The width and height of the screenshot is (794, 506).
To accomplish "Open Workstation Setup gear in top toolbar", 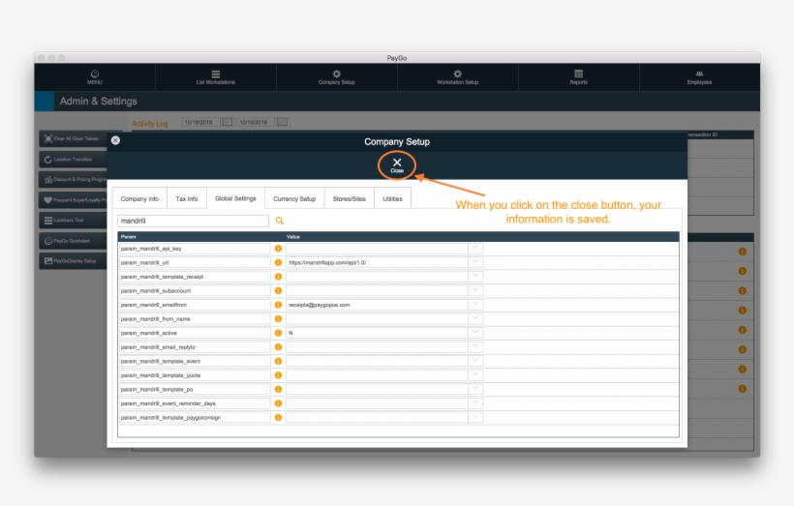I will pyautogui.click(x=457, y=76).
